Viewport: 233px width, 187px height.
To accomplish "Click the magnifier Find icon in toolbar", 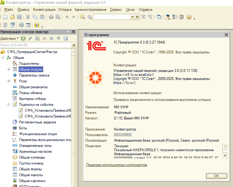I will point(90,17).
